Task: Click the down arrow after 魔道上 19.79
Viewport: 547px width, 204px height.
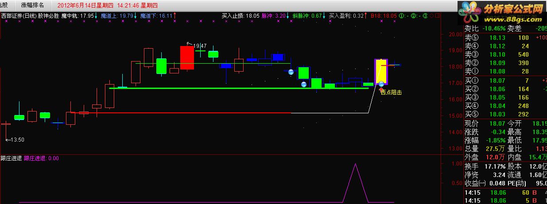Action: pyautogui.click(x=136, y=15)
